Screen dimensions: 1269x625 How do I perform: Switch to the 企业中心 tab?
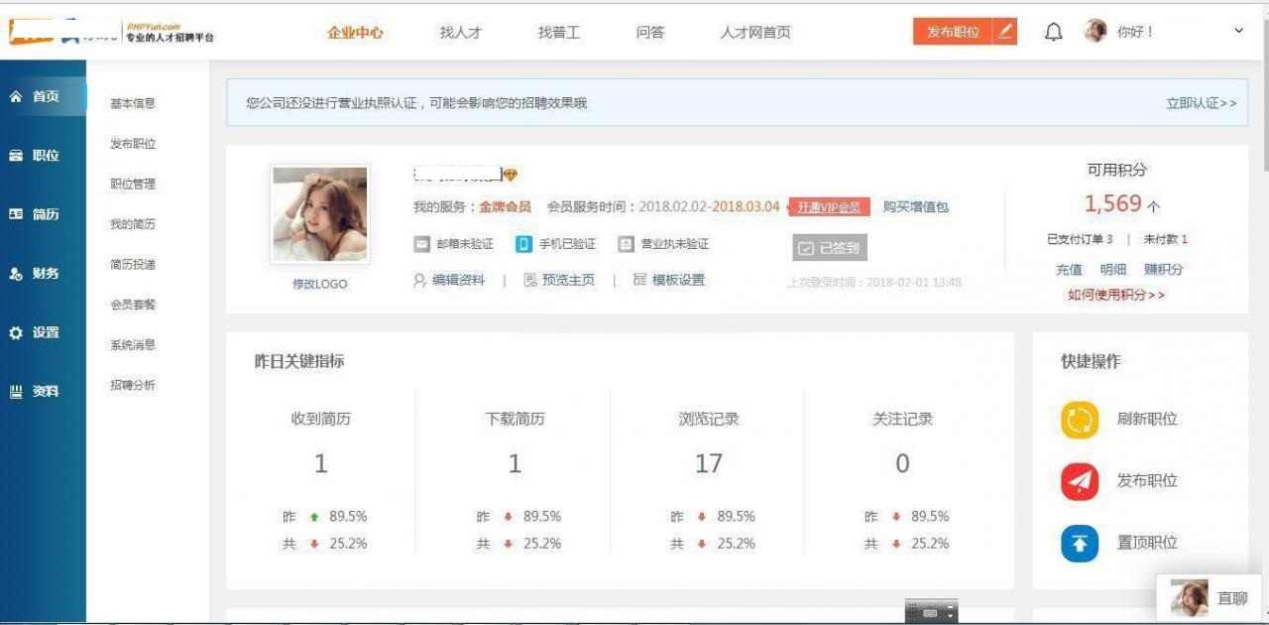point(355,31)
